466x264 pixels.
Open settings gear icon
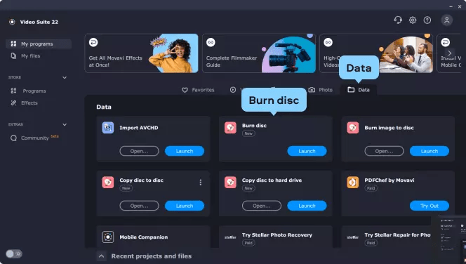[x=413, y=20]
